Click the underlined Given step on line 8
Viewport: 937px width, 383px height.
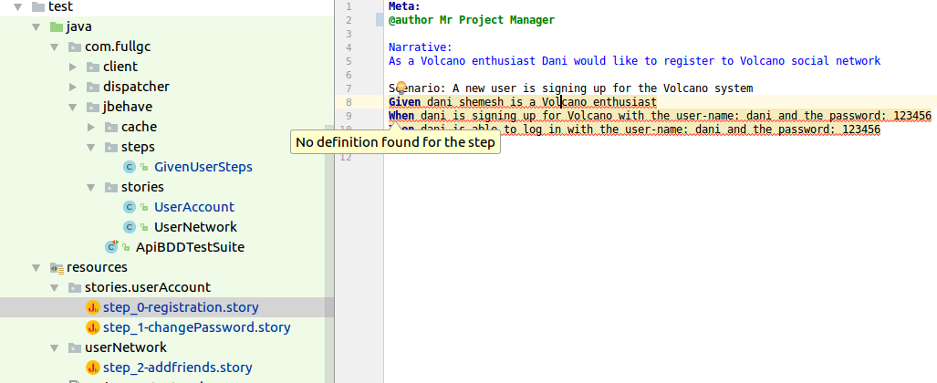pos(522,102)
